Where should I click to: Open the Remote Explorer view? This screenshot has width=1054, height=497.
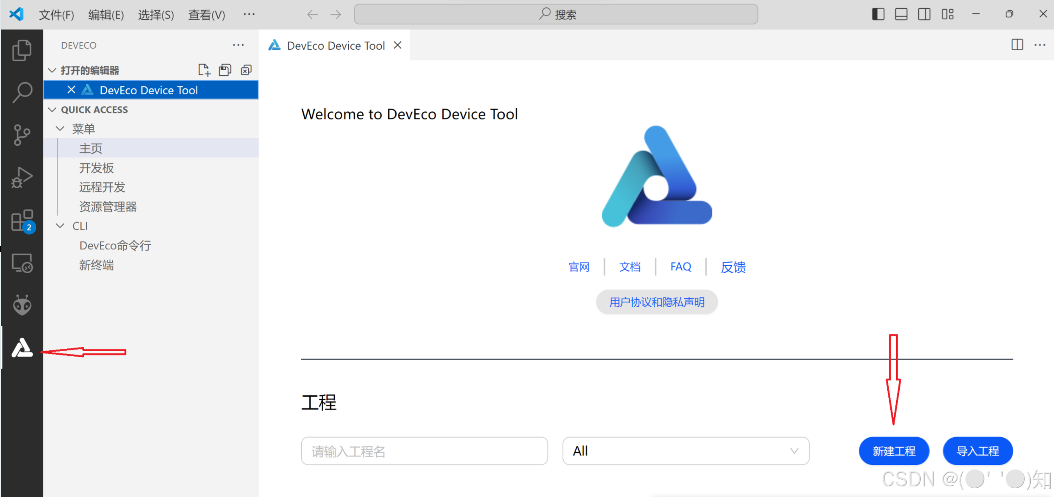[22, 263]
